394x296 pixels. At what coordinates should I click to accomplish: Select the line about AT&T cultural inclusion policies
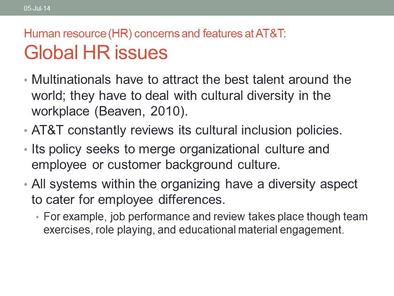click(x=187, y=130)
